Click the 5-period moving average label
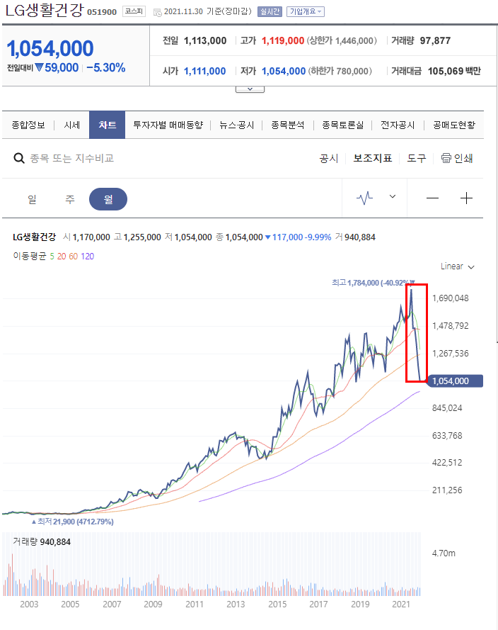498x630 pixels. pyautogui.click(x=52, y=257)
